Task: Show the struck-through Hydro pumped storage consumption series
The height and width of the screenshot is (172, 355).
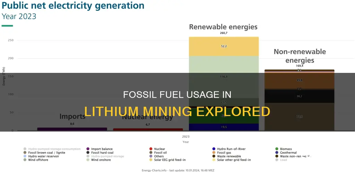Action: point(52,149)
